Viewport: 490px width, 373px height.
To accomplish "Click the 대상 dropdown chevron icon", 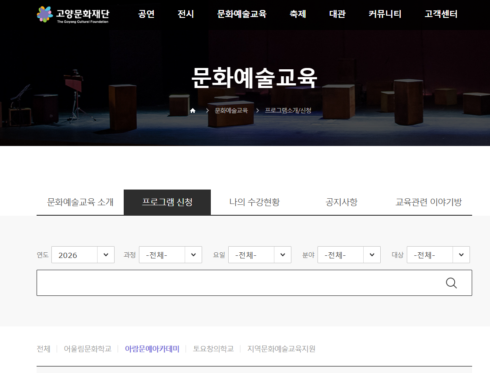I will pyautogui.click(x=461, y=254).
